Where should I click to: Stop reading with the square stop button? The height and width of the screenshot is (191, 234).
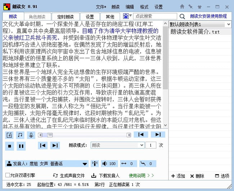pyautogui.click(x=10, y=146)
